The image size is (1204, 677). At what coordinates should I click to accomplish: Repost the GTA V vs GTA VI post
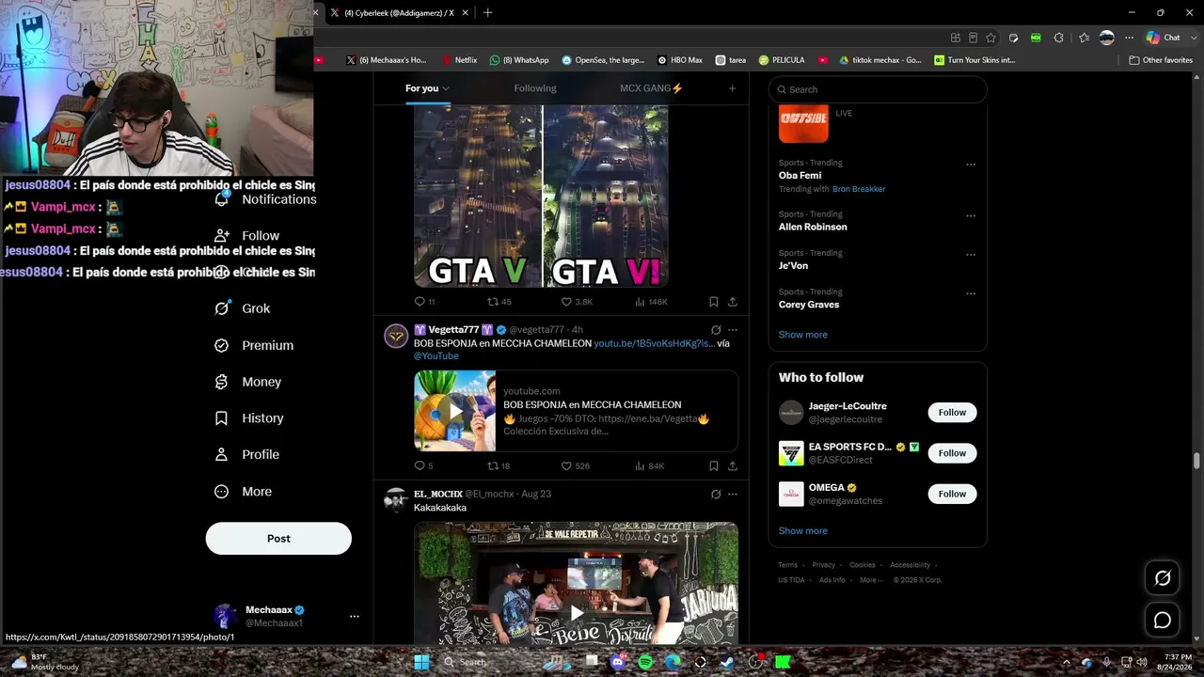(499, 302)
